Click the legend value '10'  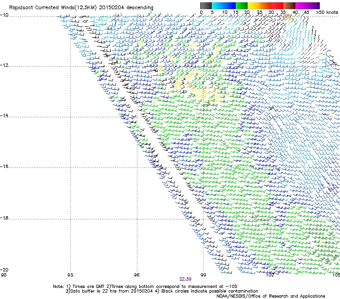(x=225, y=12)
